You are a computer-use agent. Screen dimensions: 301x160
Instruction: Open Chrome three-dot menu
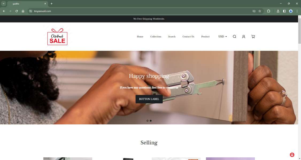[297, 11]
